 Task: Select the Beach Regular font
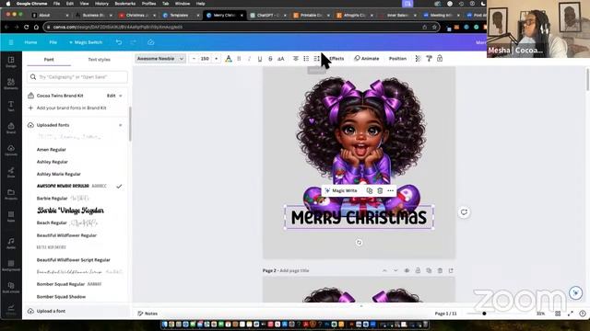52,223
